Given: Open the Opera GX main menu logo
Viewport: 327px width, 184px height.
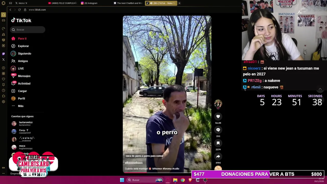Looking at the screenshot, I should (3, 3).
